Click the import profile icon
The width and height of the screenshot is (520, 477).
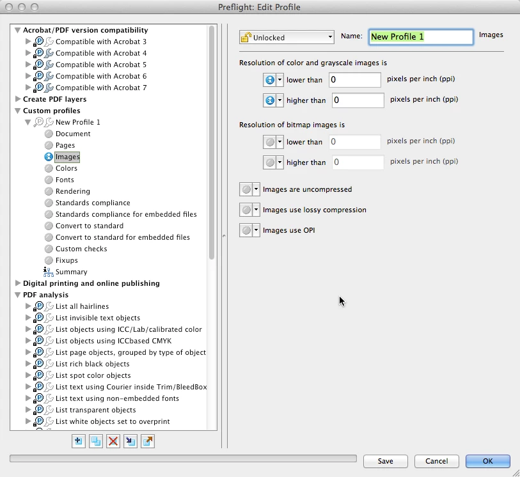[130, 441]
